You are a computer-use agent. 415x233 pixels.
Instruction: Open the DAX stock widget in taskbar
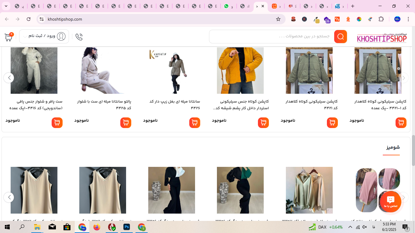point(325,227)
